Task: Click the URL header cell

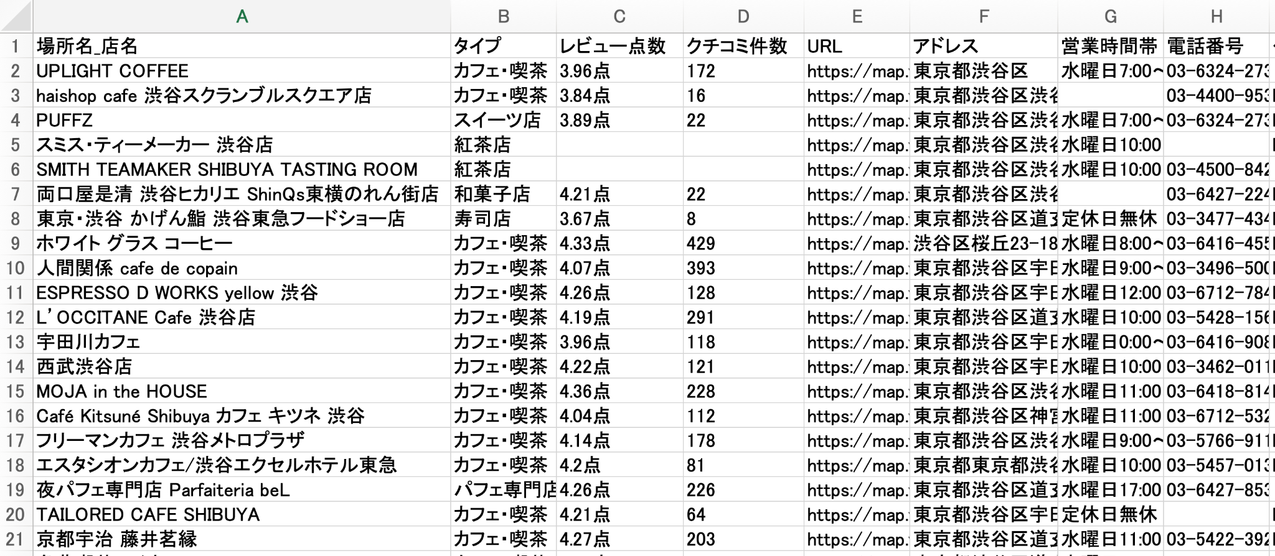Action: [x=857, y=46]
